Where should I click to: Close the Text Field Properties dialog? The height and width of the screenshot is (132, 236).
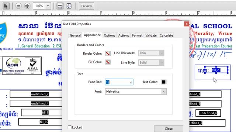(x=187, y=24)
